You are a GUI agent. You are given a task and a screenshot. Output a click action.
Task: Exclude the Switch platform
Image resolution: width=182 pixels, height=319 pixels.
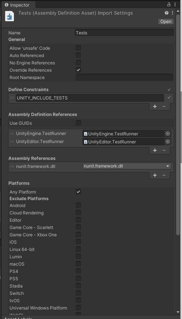[78, 293]
